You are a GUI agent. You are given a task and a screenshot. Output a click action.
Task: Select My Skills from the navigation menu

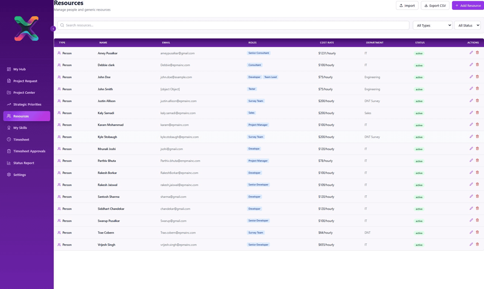coord(20,127)
